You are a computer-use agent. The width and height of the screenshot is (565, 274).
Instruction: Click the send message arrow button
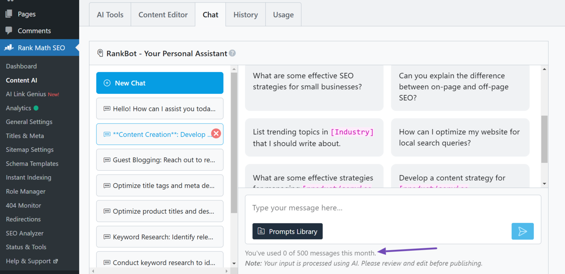pos(523,231)
